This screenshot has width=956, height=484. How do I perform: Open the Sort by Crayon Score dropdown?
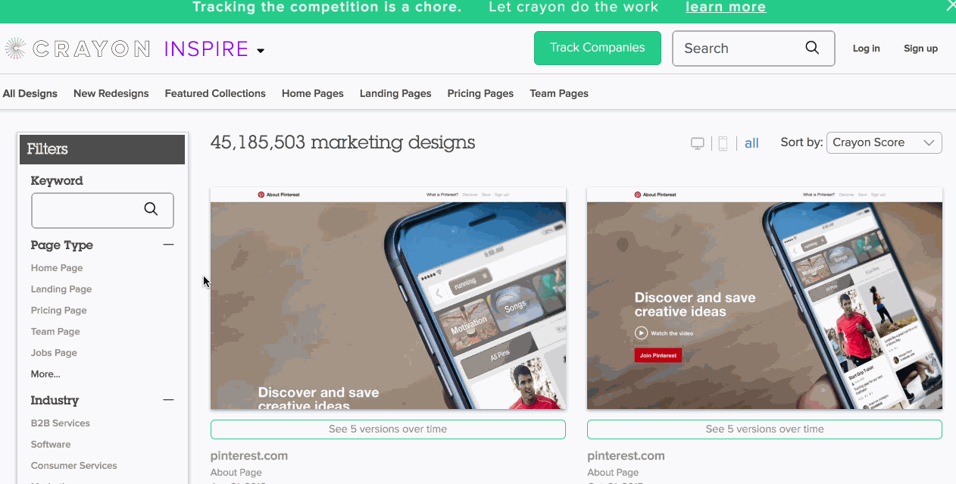(x=884, y=142)
